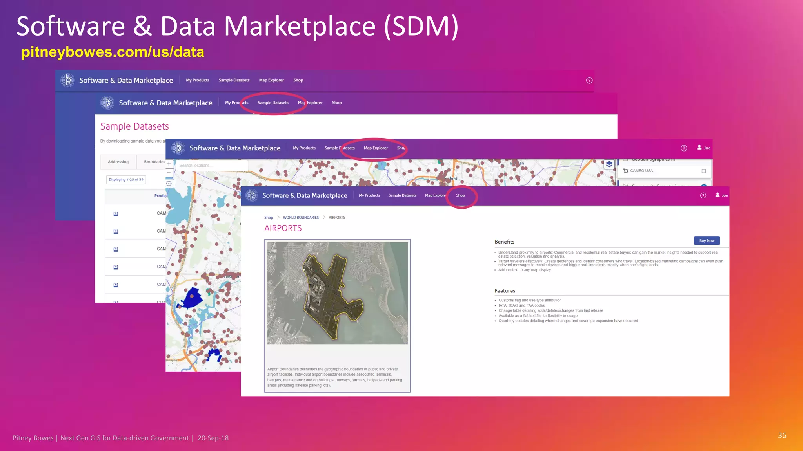Image resolution: width=803 pixels, height=451 pixels.
Task: Open Sample Datasets in the rearmost window header
Action: click(234, 80)
